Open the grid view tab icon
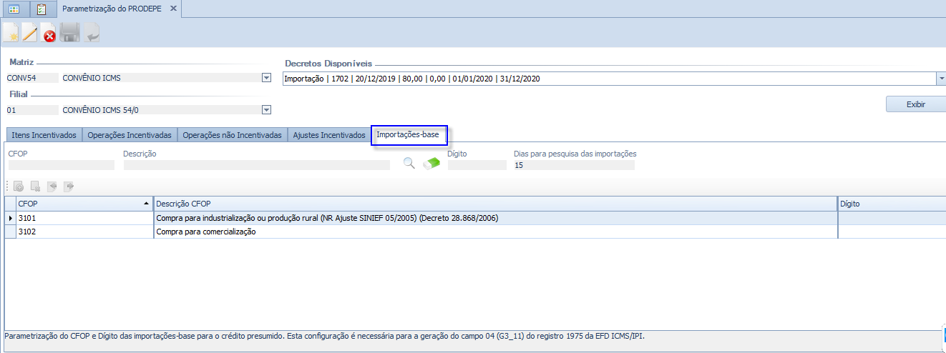Image resolution: width=946 pixels, height=353 pixels. click(14, 10)
